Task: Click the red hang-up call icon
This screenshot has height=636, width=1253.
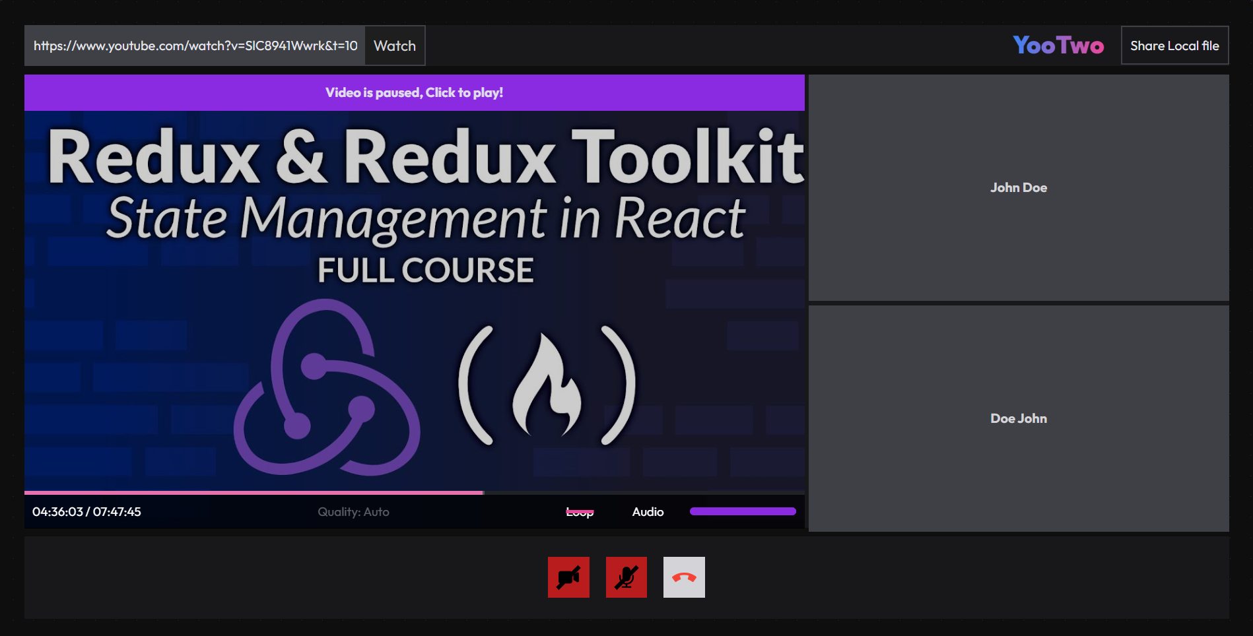Action: click(x=684, y=577)
